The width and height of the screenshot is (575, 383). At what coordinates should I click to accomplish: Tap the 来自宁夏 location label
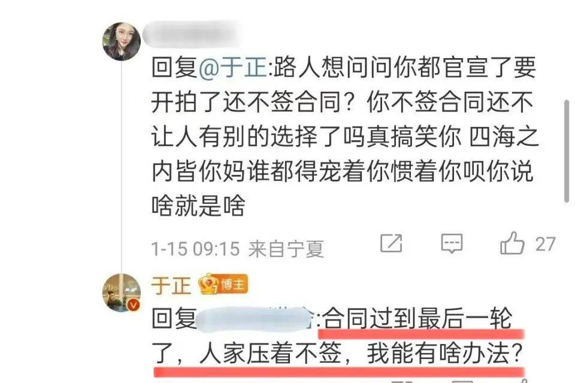click(x=286, y=249)
